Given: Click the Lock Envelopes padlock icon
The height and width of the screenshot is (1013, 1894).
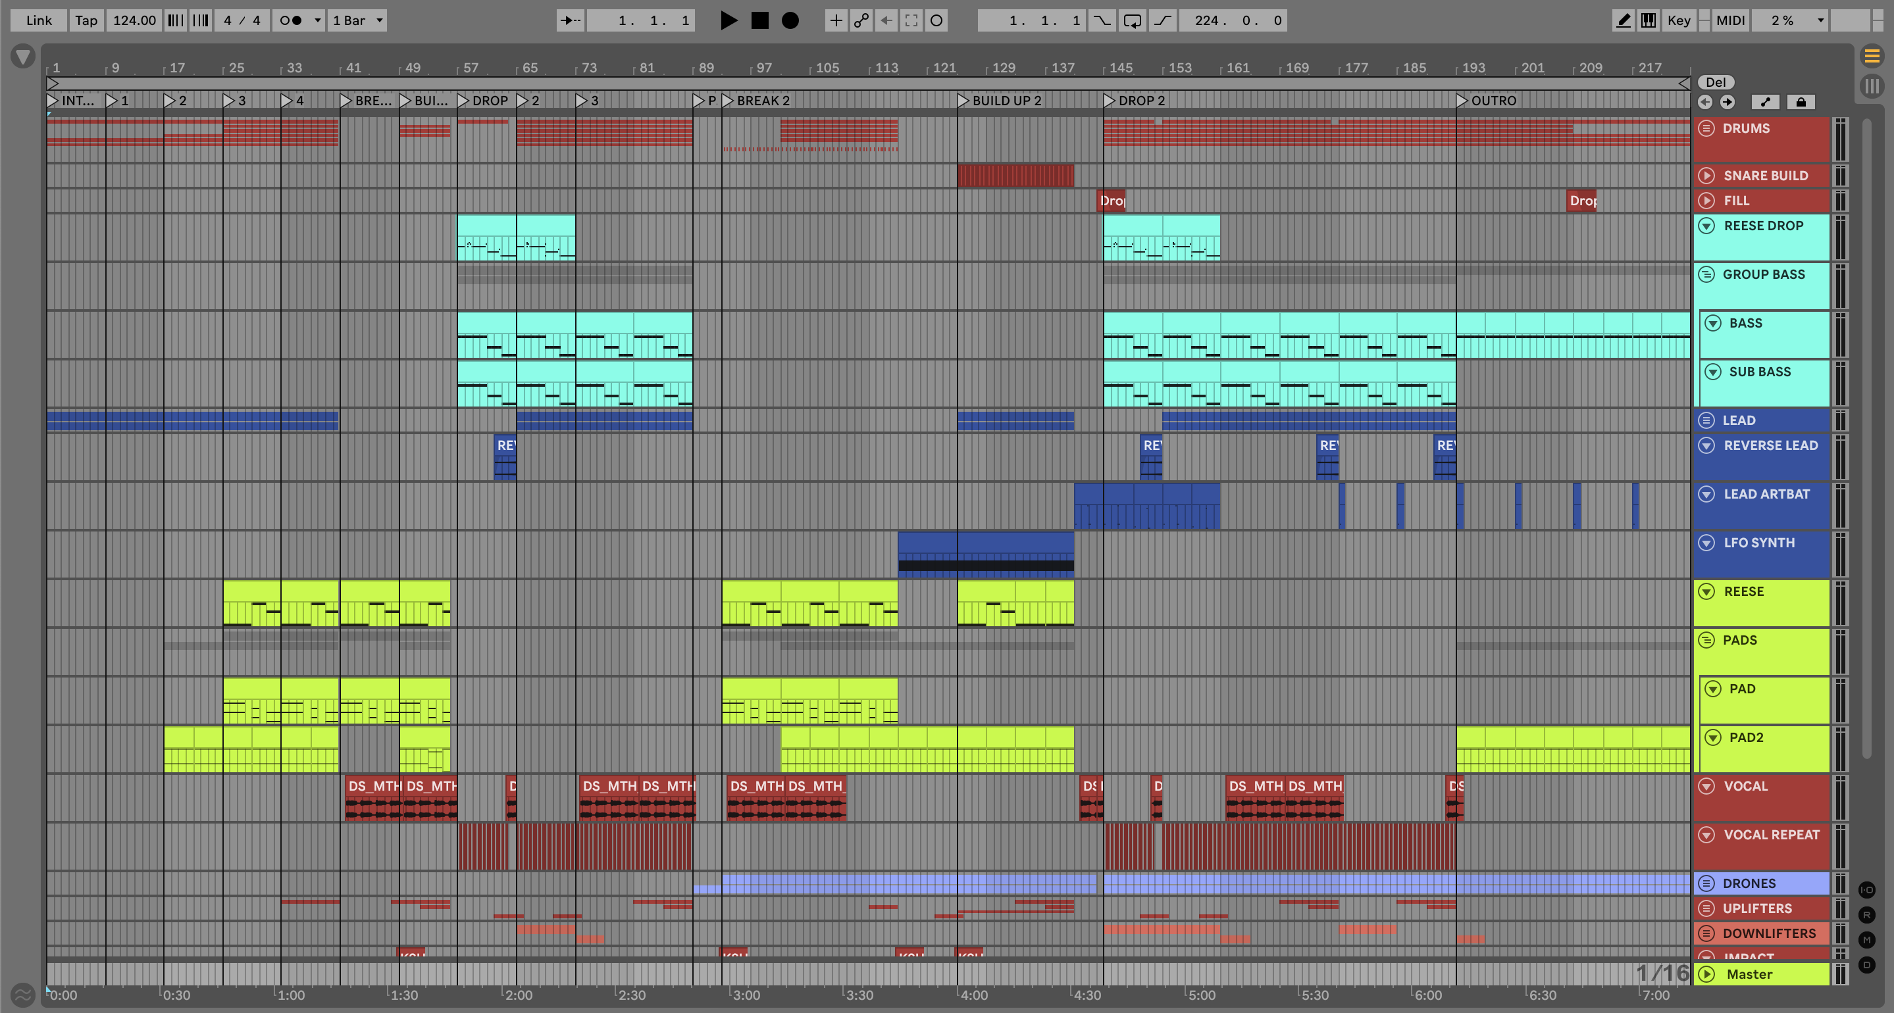Looking at the screenshot, I should pyautogui.click(x=1801, y=102).
